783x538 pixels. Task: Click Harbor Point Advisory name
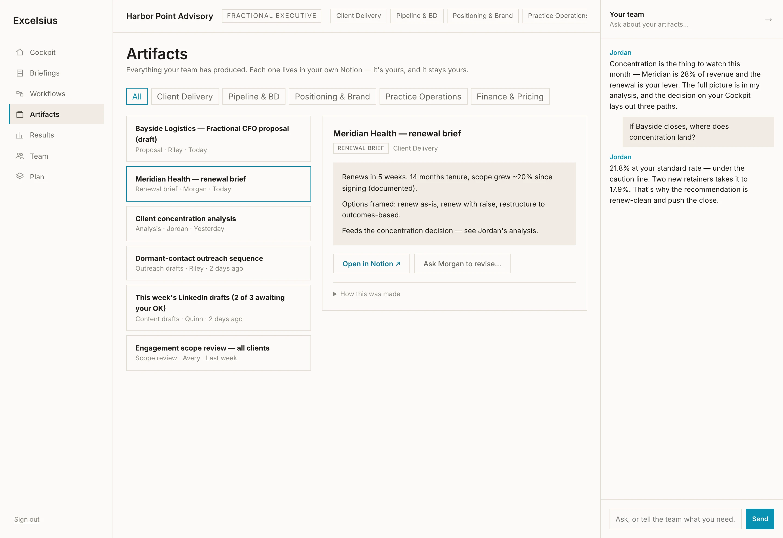pos(170,16)
